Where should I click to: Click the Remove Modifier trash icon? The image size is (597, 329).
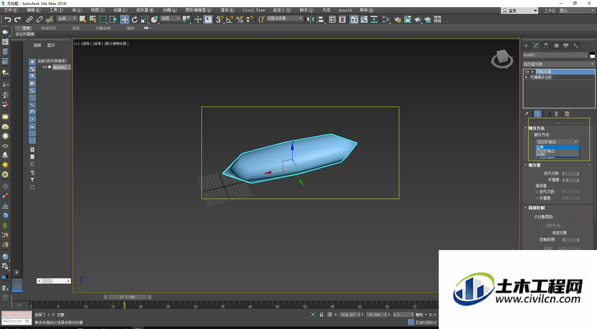click(x=557, y=114)
